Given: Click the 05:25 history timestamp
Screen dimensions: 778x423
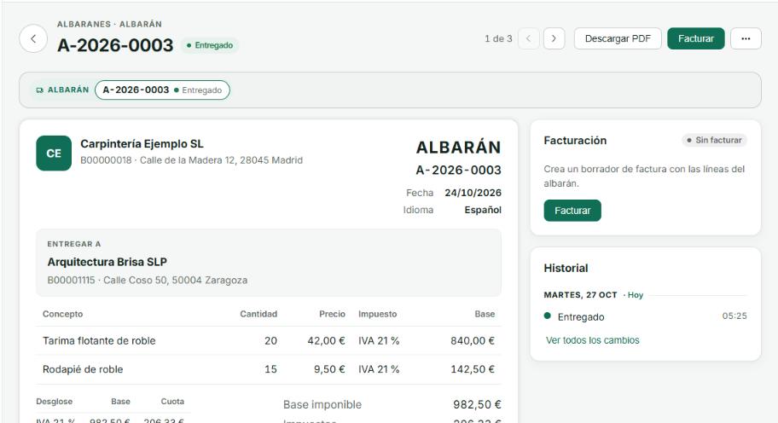Looking at the screenshot, I should [734, 316].
